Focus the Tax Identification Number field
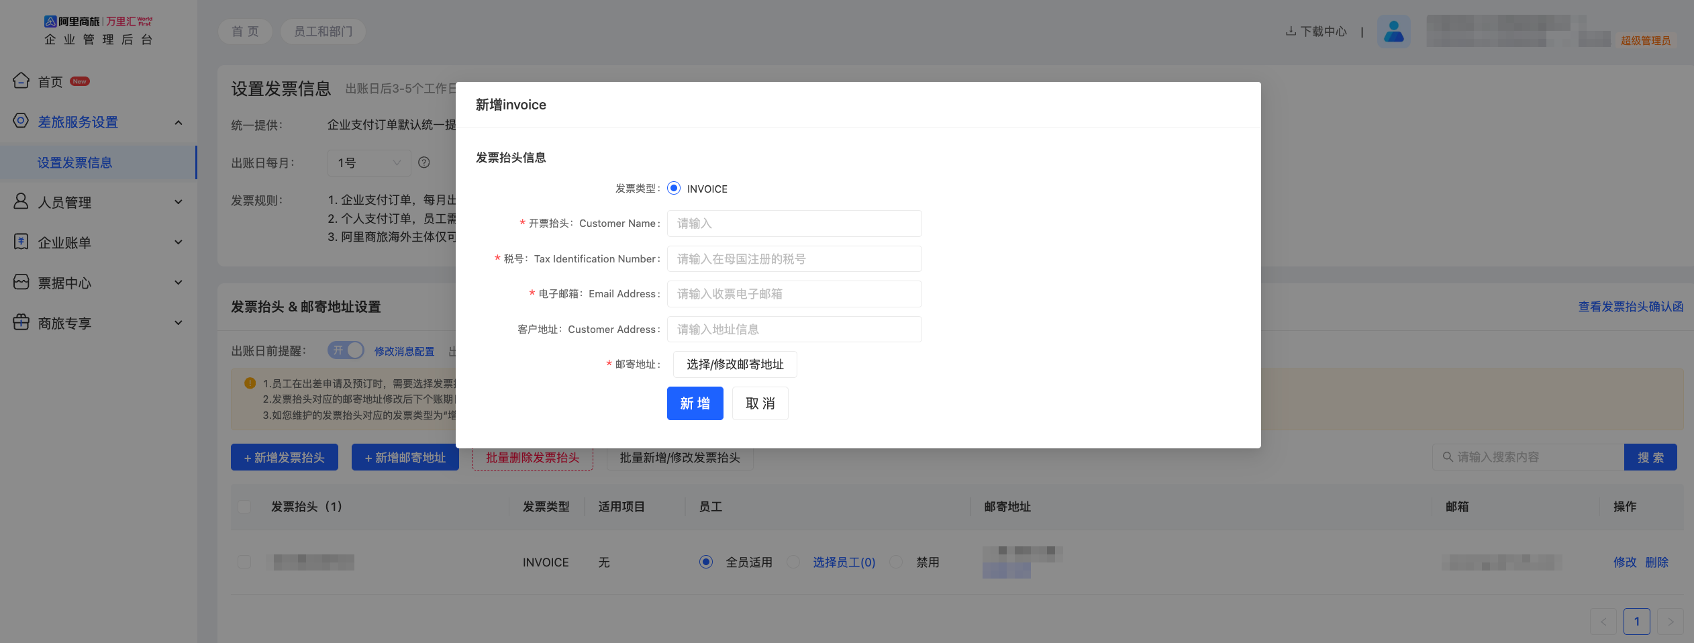The height and width of the screenshot is (643, 1694). (794, 258)
